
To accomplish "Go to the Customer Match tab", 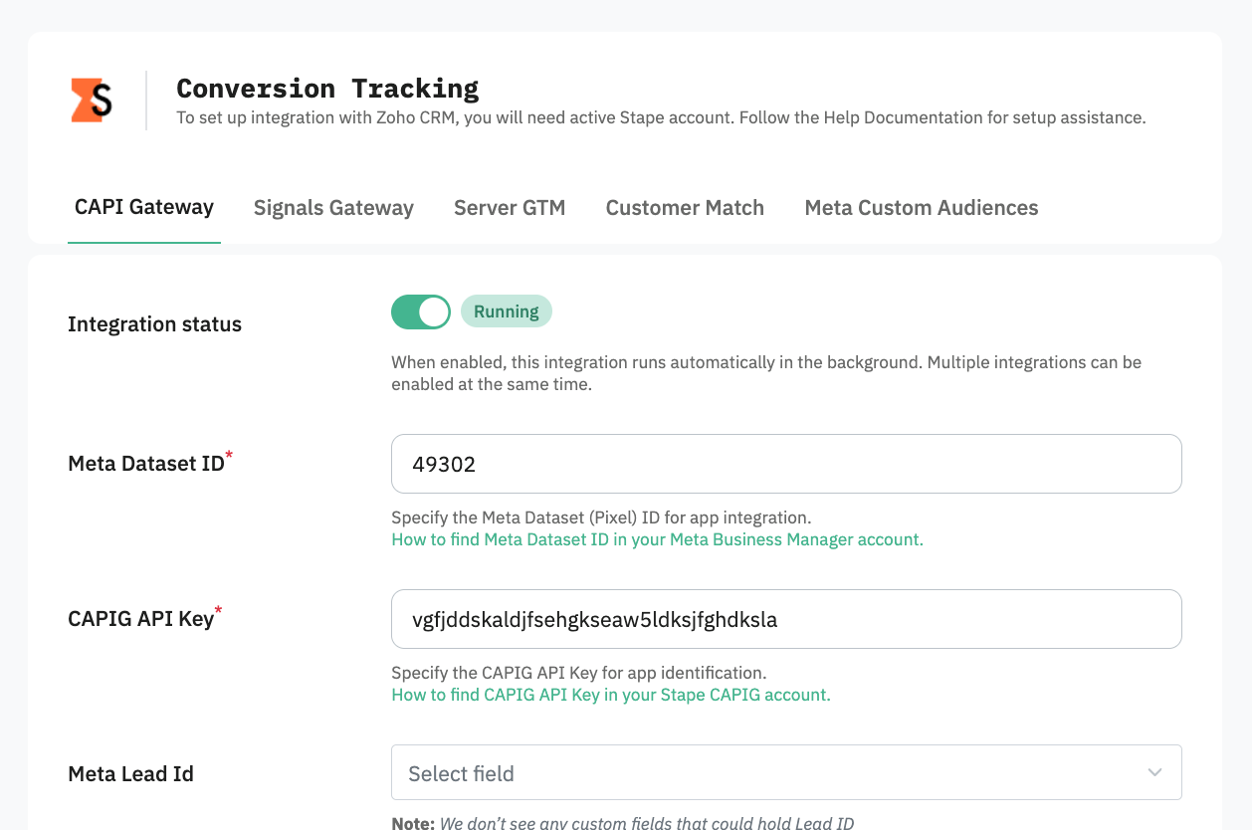I will coord(685,208).
